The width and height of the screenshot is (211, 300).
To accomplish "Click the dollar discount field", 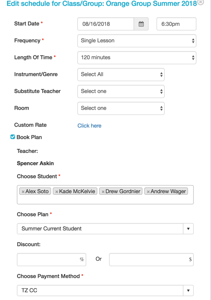I will 151,260.
